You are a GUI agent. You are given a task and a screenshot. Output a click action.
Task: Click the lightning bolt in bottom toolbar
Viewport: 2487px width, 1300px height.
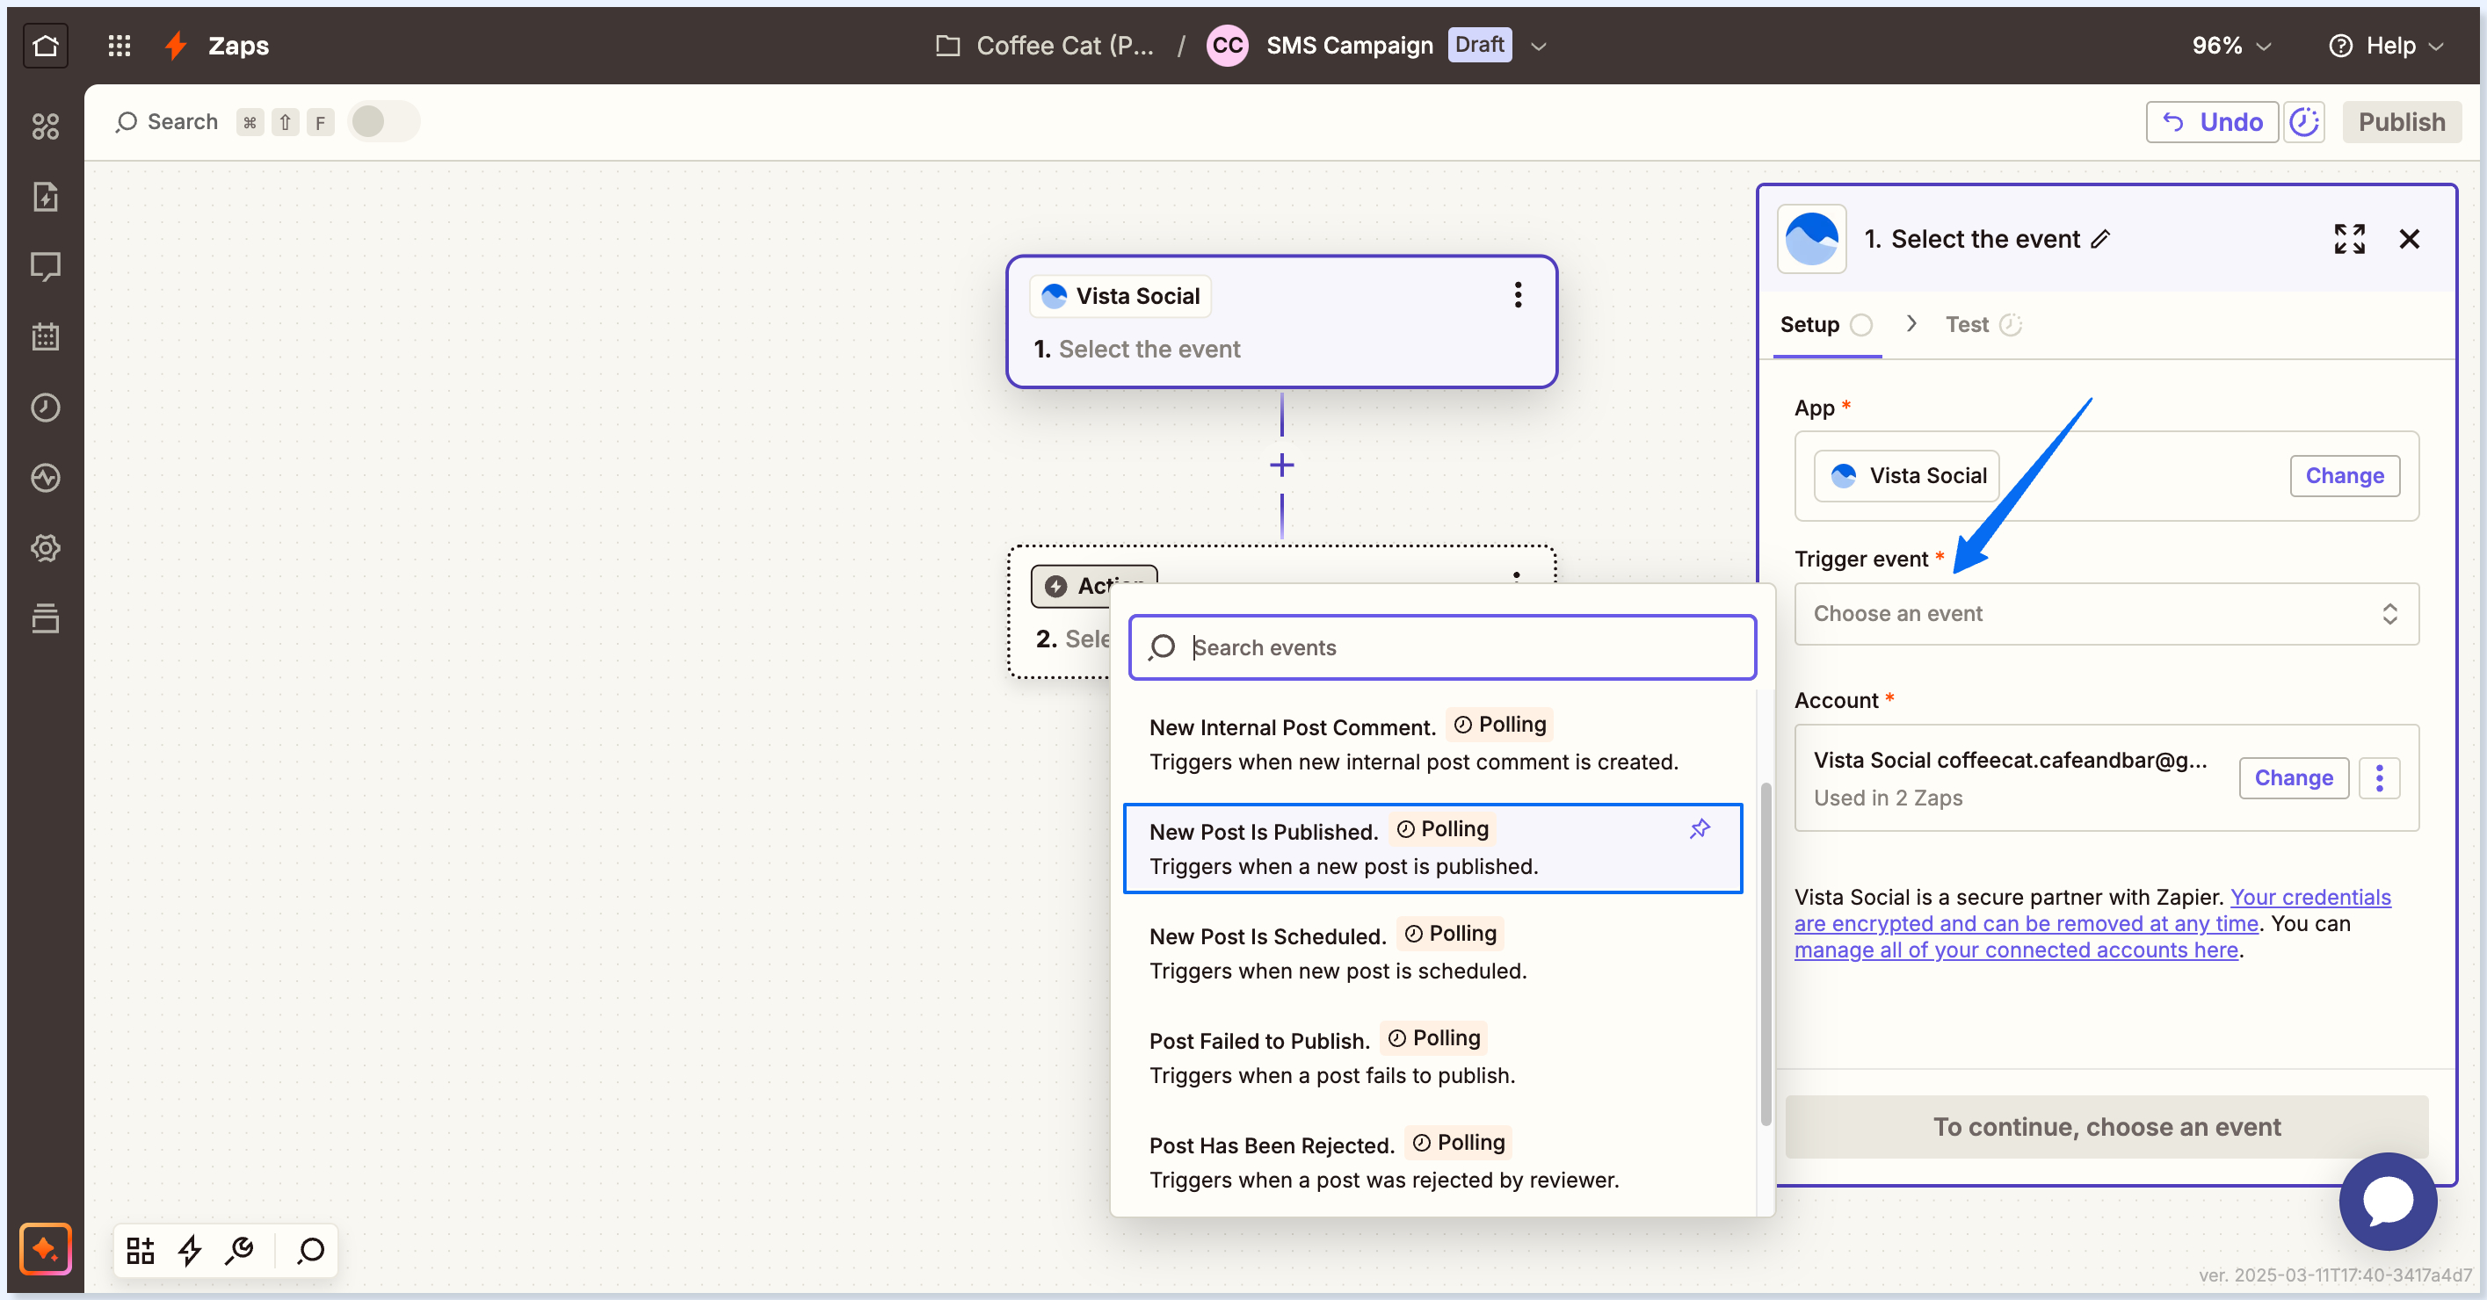[x=190, y=1251]
